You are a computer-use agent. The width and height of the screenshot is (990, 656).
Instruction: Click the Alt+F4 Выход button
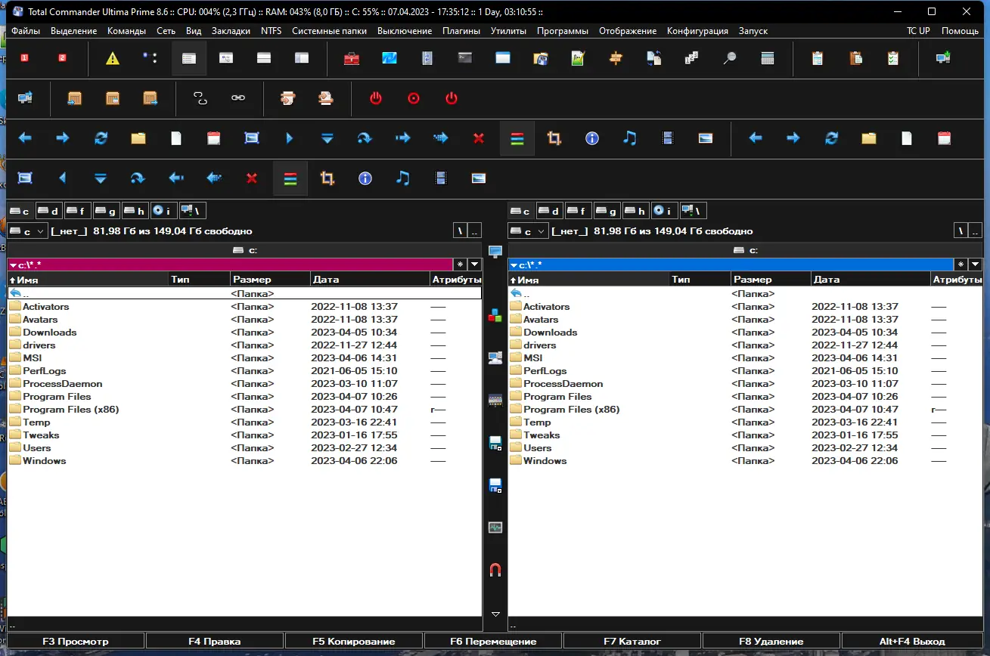[x=912, y=642]
